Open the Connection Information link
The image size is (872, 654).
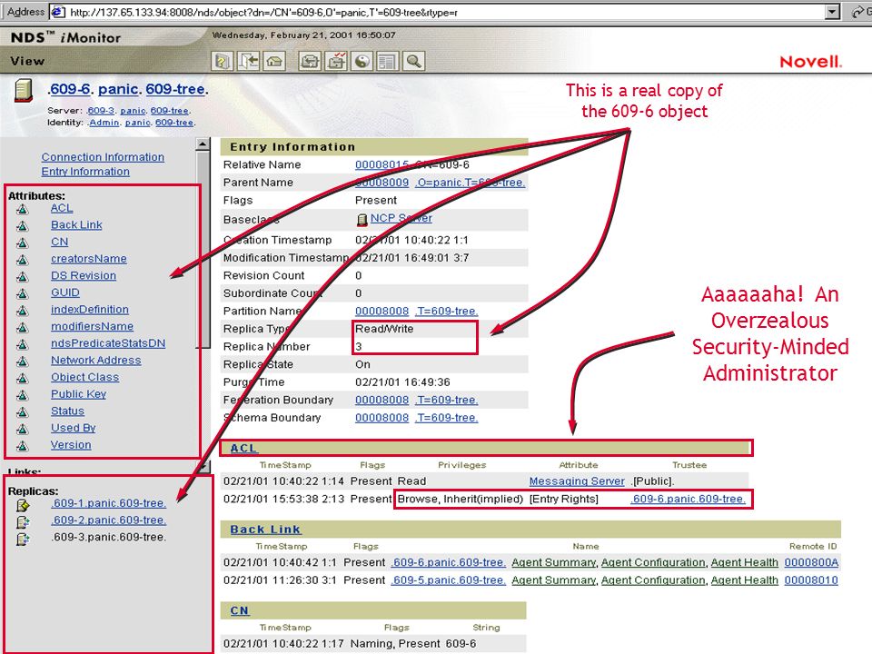[x=103, y=157]
